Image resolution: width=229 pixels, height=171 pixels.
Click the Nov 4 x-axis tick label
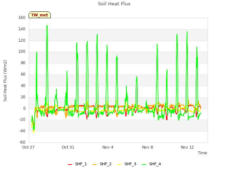pos(108,147)
